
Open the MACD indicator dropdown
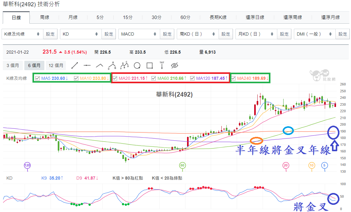pos(139,34)
